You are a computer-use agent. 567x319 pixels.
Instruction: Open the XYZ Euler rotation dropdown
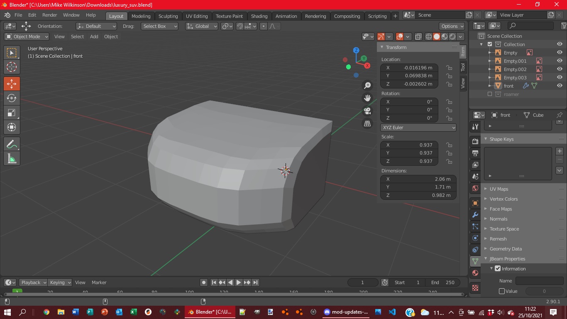pos(418,128)
